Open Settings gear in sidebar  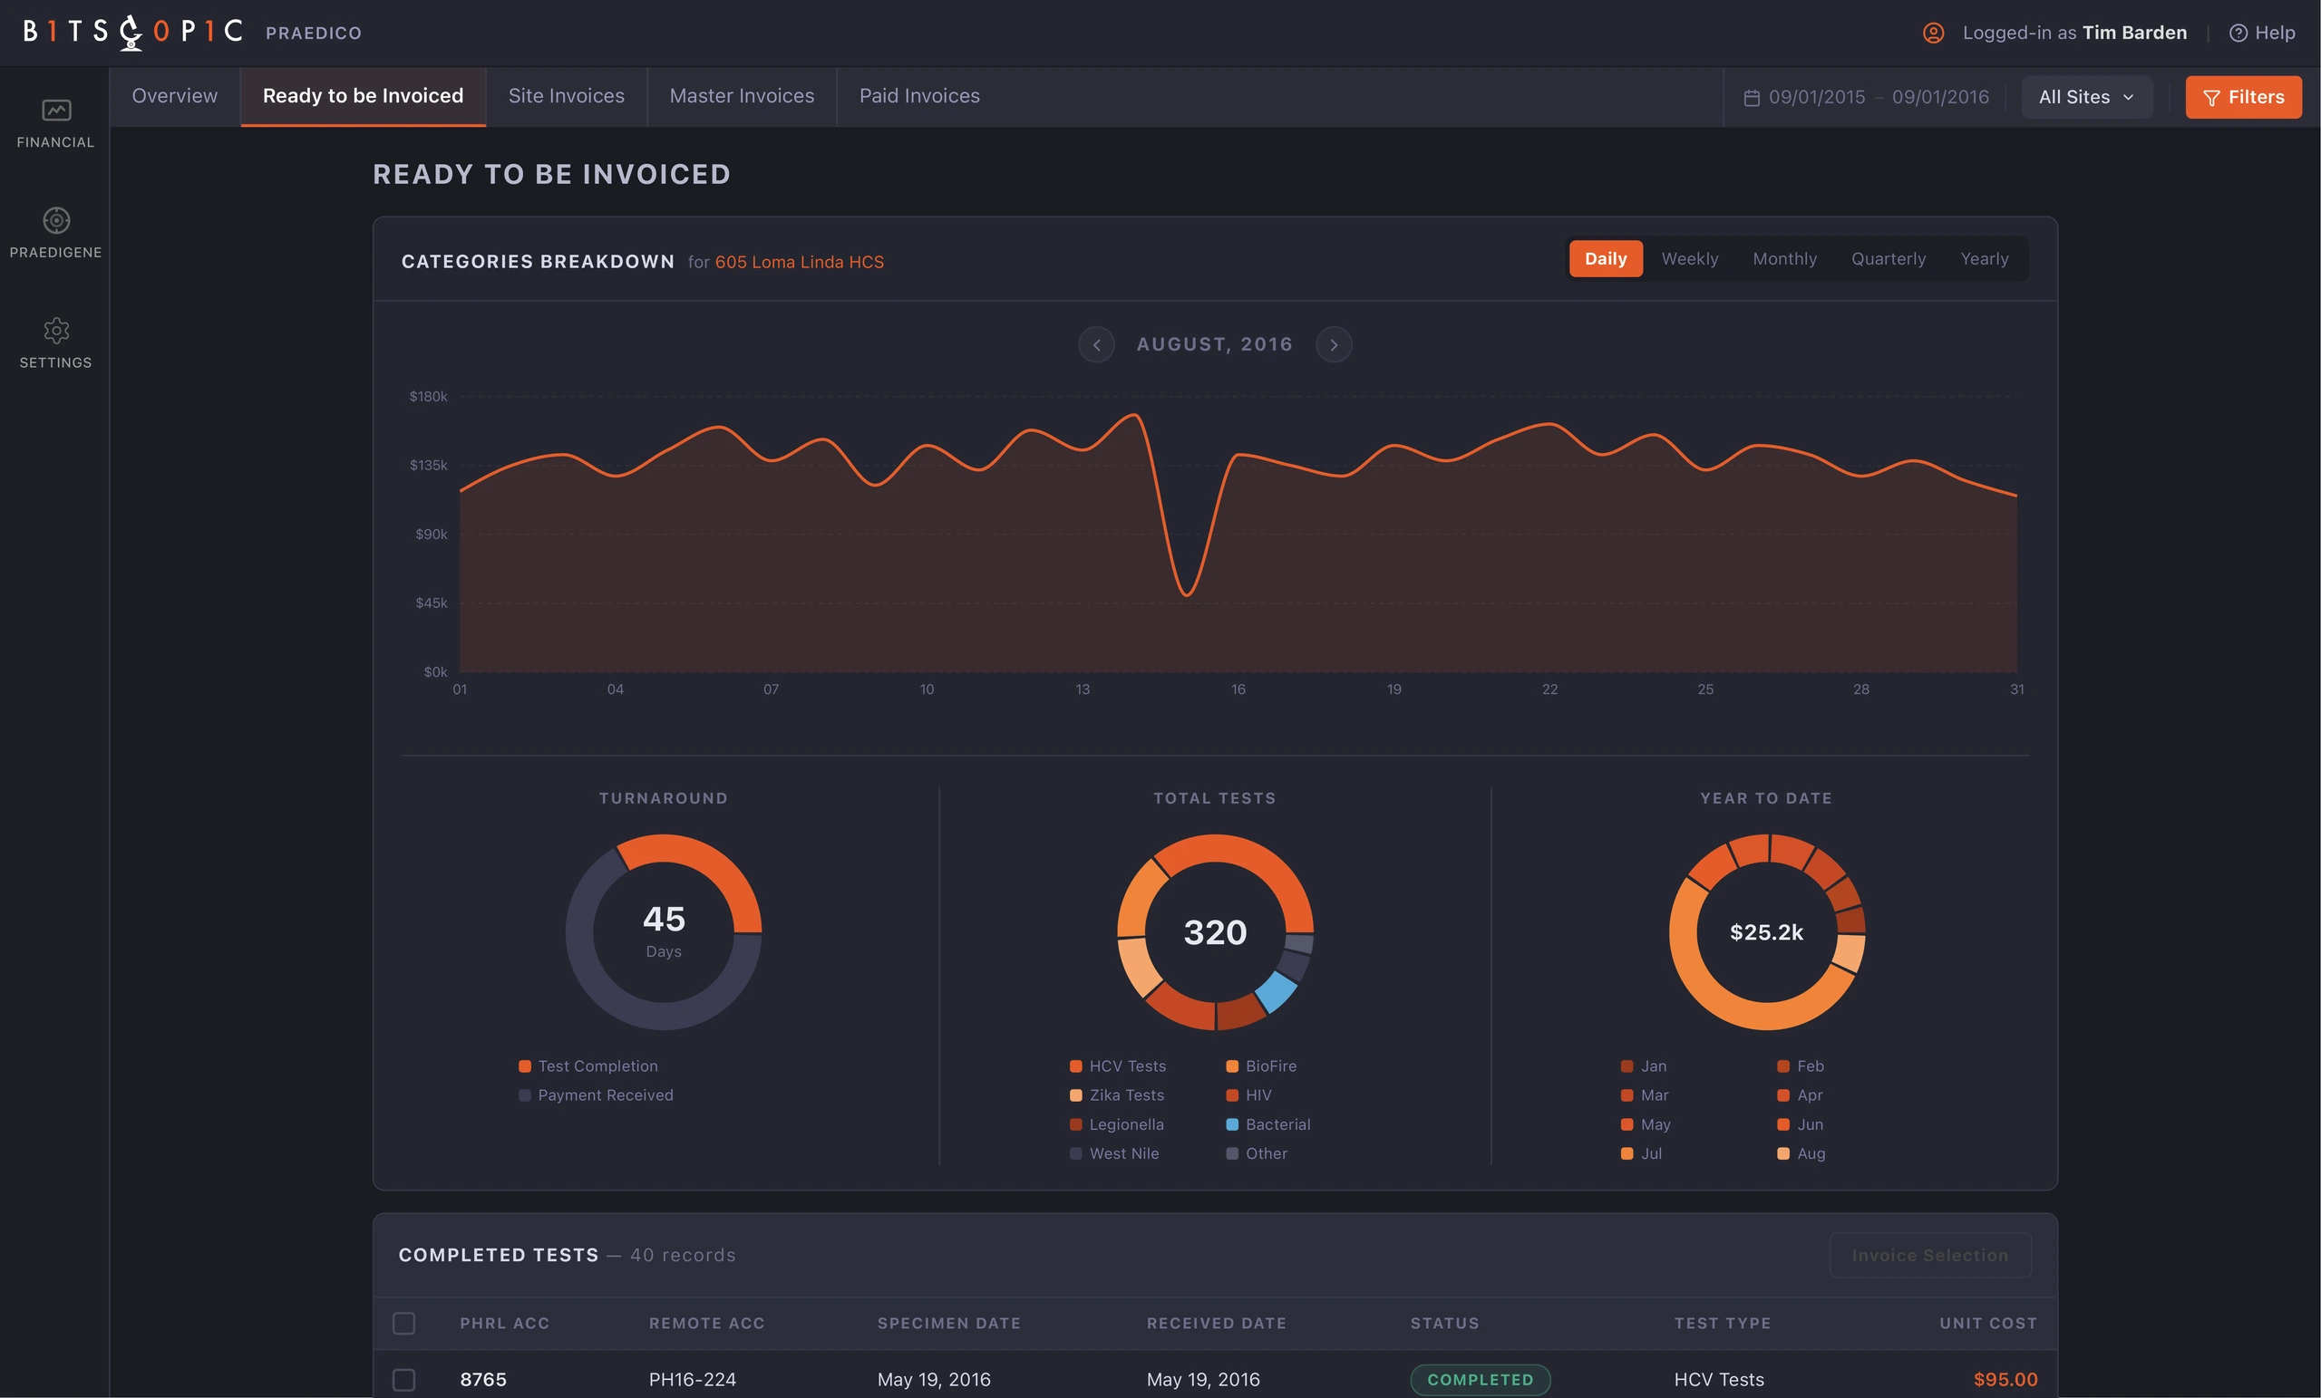(x=55, y=331)
